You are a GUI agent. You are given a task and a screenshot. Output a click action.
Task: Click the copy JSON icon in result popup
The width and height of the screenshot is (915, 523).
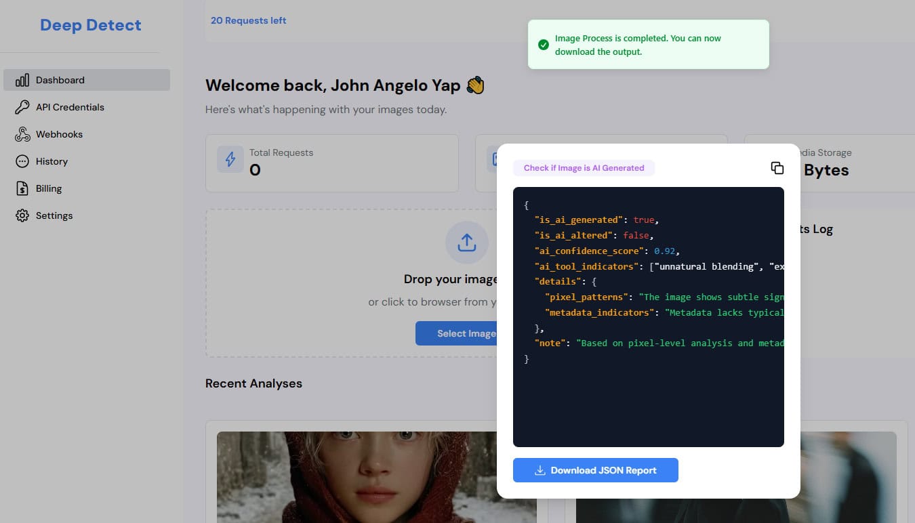pos(777,168)
